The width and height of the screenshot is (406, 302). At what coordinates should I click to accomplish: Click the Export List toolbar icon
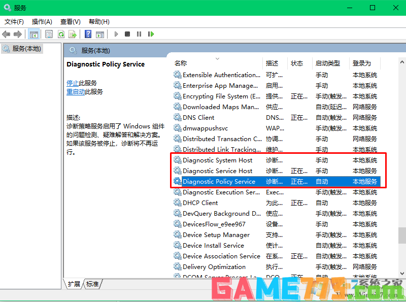(73, 34)
